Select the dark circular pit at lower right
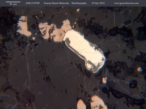Image resolution: width=146 pixels, height=109 pixels. [x=133, y=84]
